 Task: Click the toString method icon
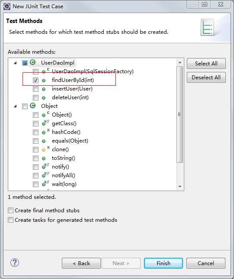(x=44, y=159)
